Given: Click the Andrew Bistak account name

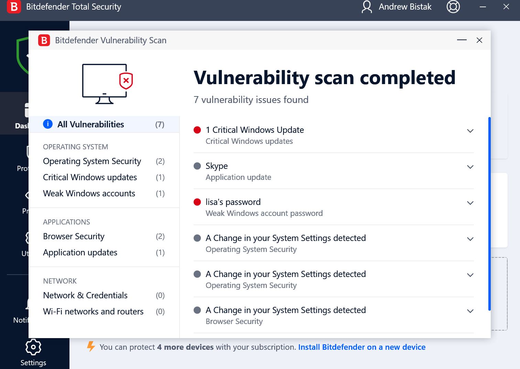Looking at the screenshot, I should pyautogui.click(x=405, y=7).
